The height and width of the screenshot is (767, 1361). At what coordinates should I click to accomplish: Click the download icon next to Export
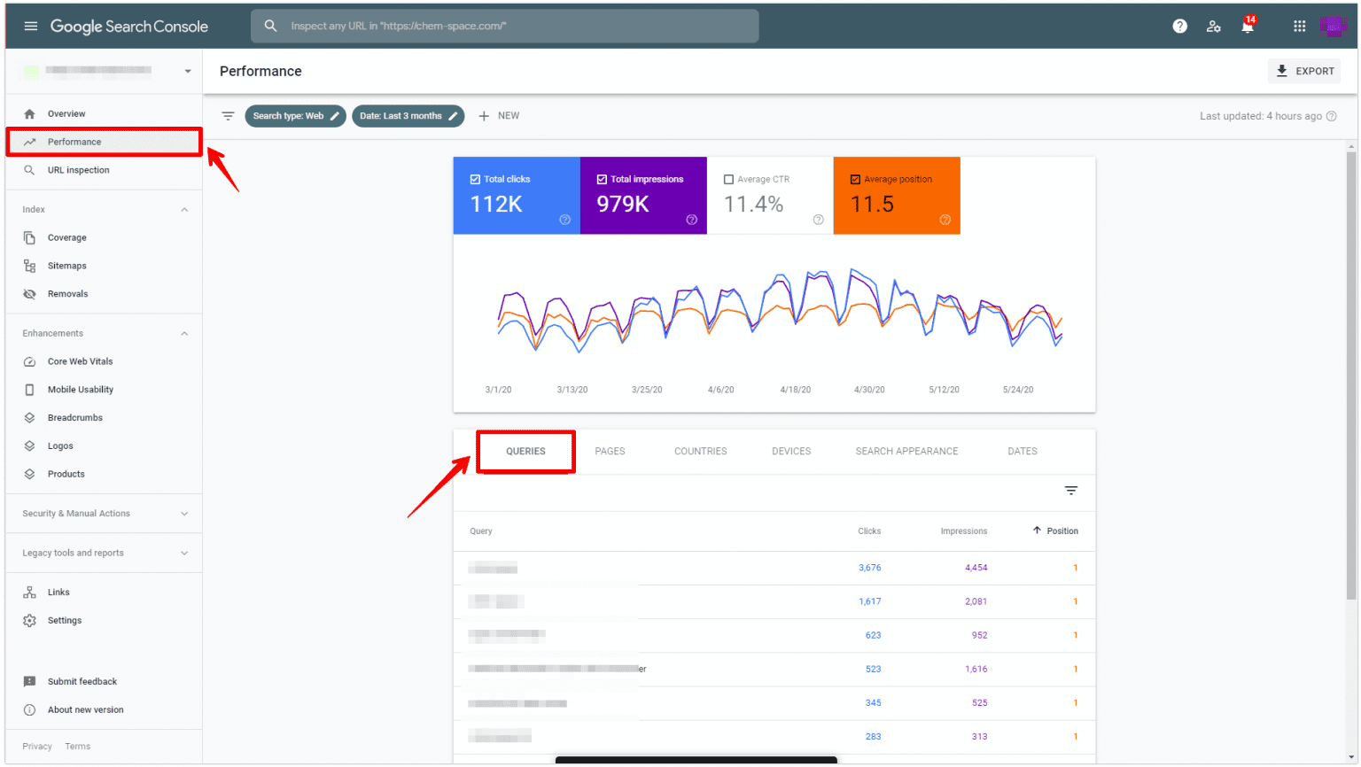pos(1281,71)
